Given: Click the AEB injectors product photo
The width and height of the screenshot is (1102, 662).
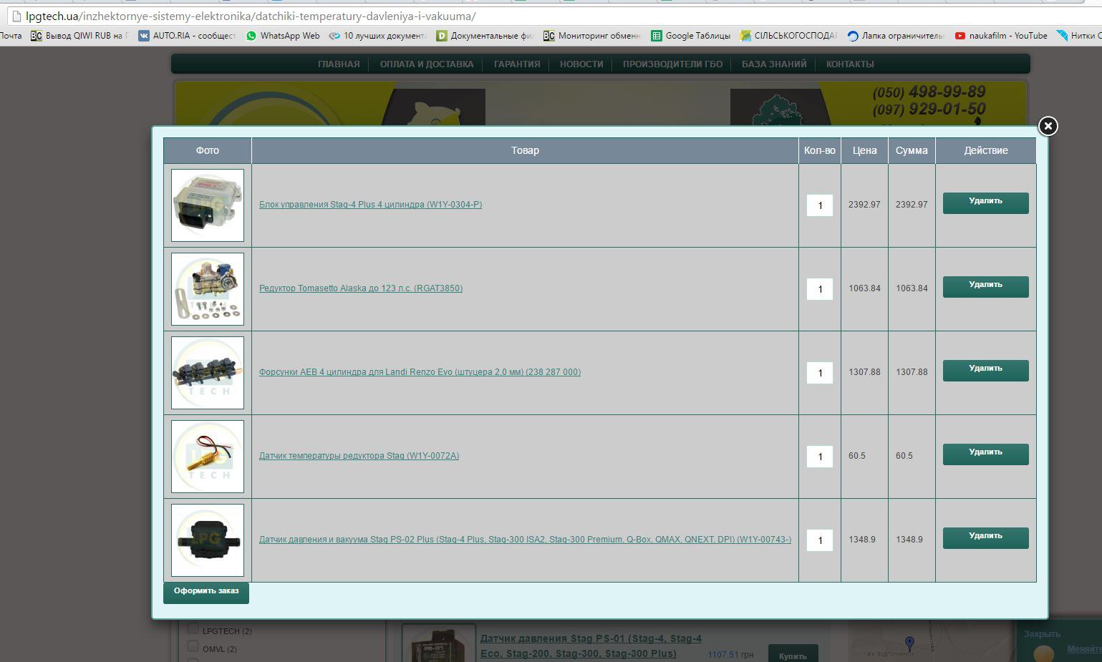Looking at the screenshot, I should (x=208, y=373).
